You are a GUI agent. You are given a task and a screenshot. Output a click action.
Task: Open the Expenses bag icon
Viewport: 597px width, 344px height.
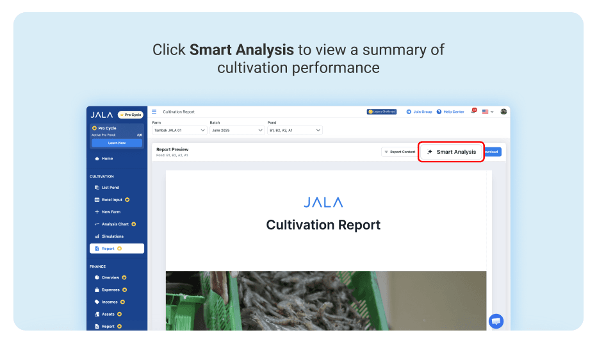pos(97,290)
